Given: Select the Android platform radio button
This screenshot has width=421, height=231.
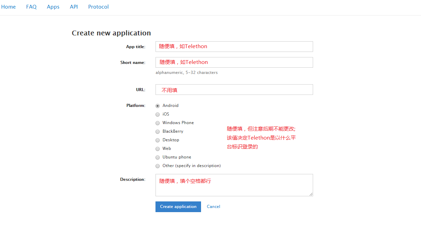Looking at the screenshot, I should coord(158,106).
